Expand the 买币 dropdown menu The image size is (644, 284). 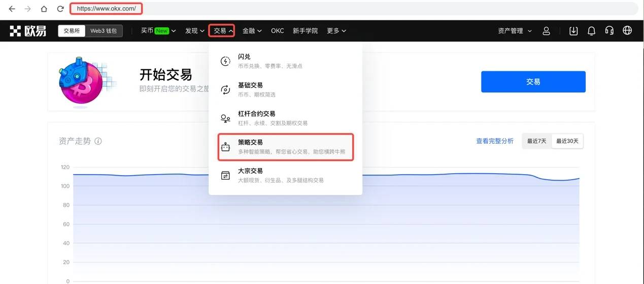[158, 31]
